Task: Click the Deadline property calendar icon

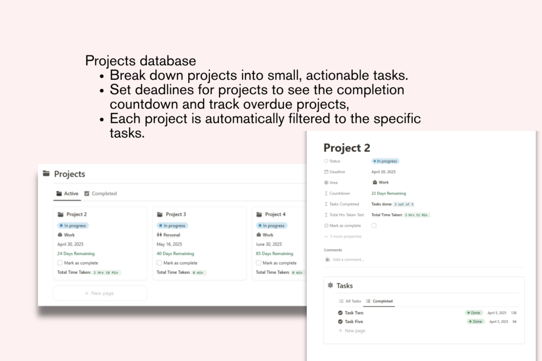Action: tap(326, 172)
